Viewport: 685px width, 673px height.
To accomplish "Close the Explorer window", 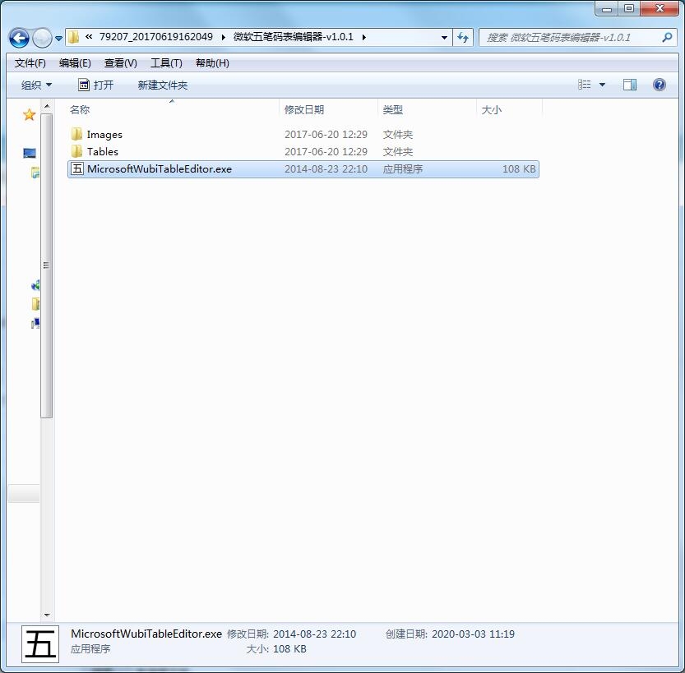I will [660, 9].
